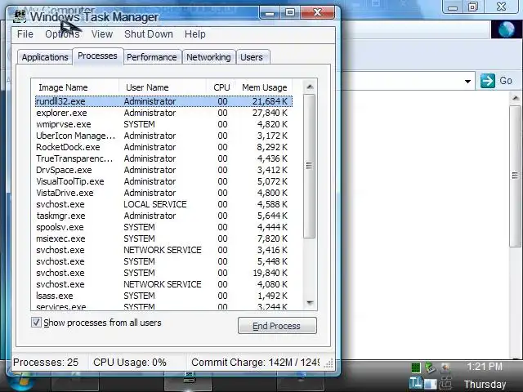Click the End Process button
Viewport: 523px width, 392px height.
277,326
